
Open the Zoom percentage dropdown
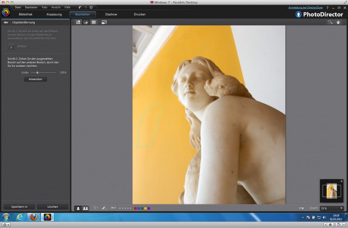tap(332, 208)
